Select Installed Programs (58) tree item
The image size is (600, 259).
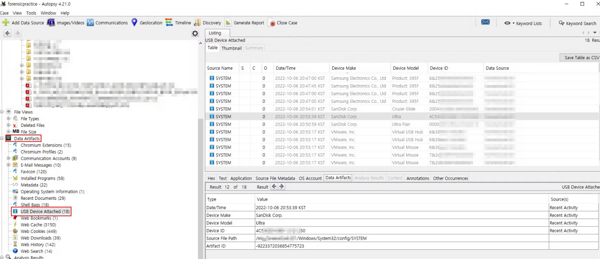42,178
